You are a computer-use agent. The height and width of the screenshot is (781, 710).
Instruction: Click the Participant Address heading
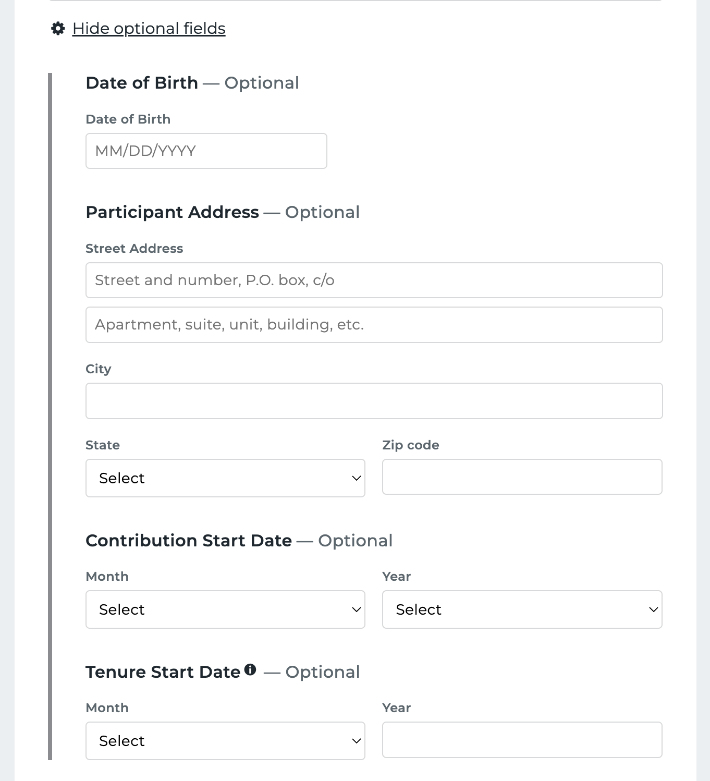[x=173, y=212]
